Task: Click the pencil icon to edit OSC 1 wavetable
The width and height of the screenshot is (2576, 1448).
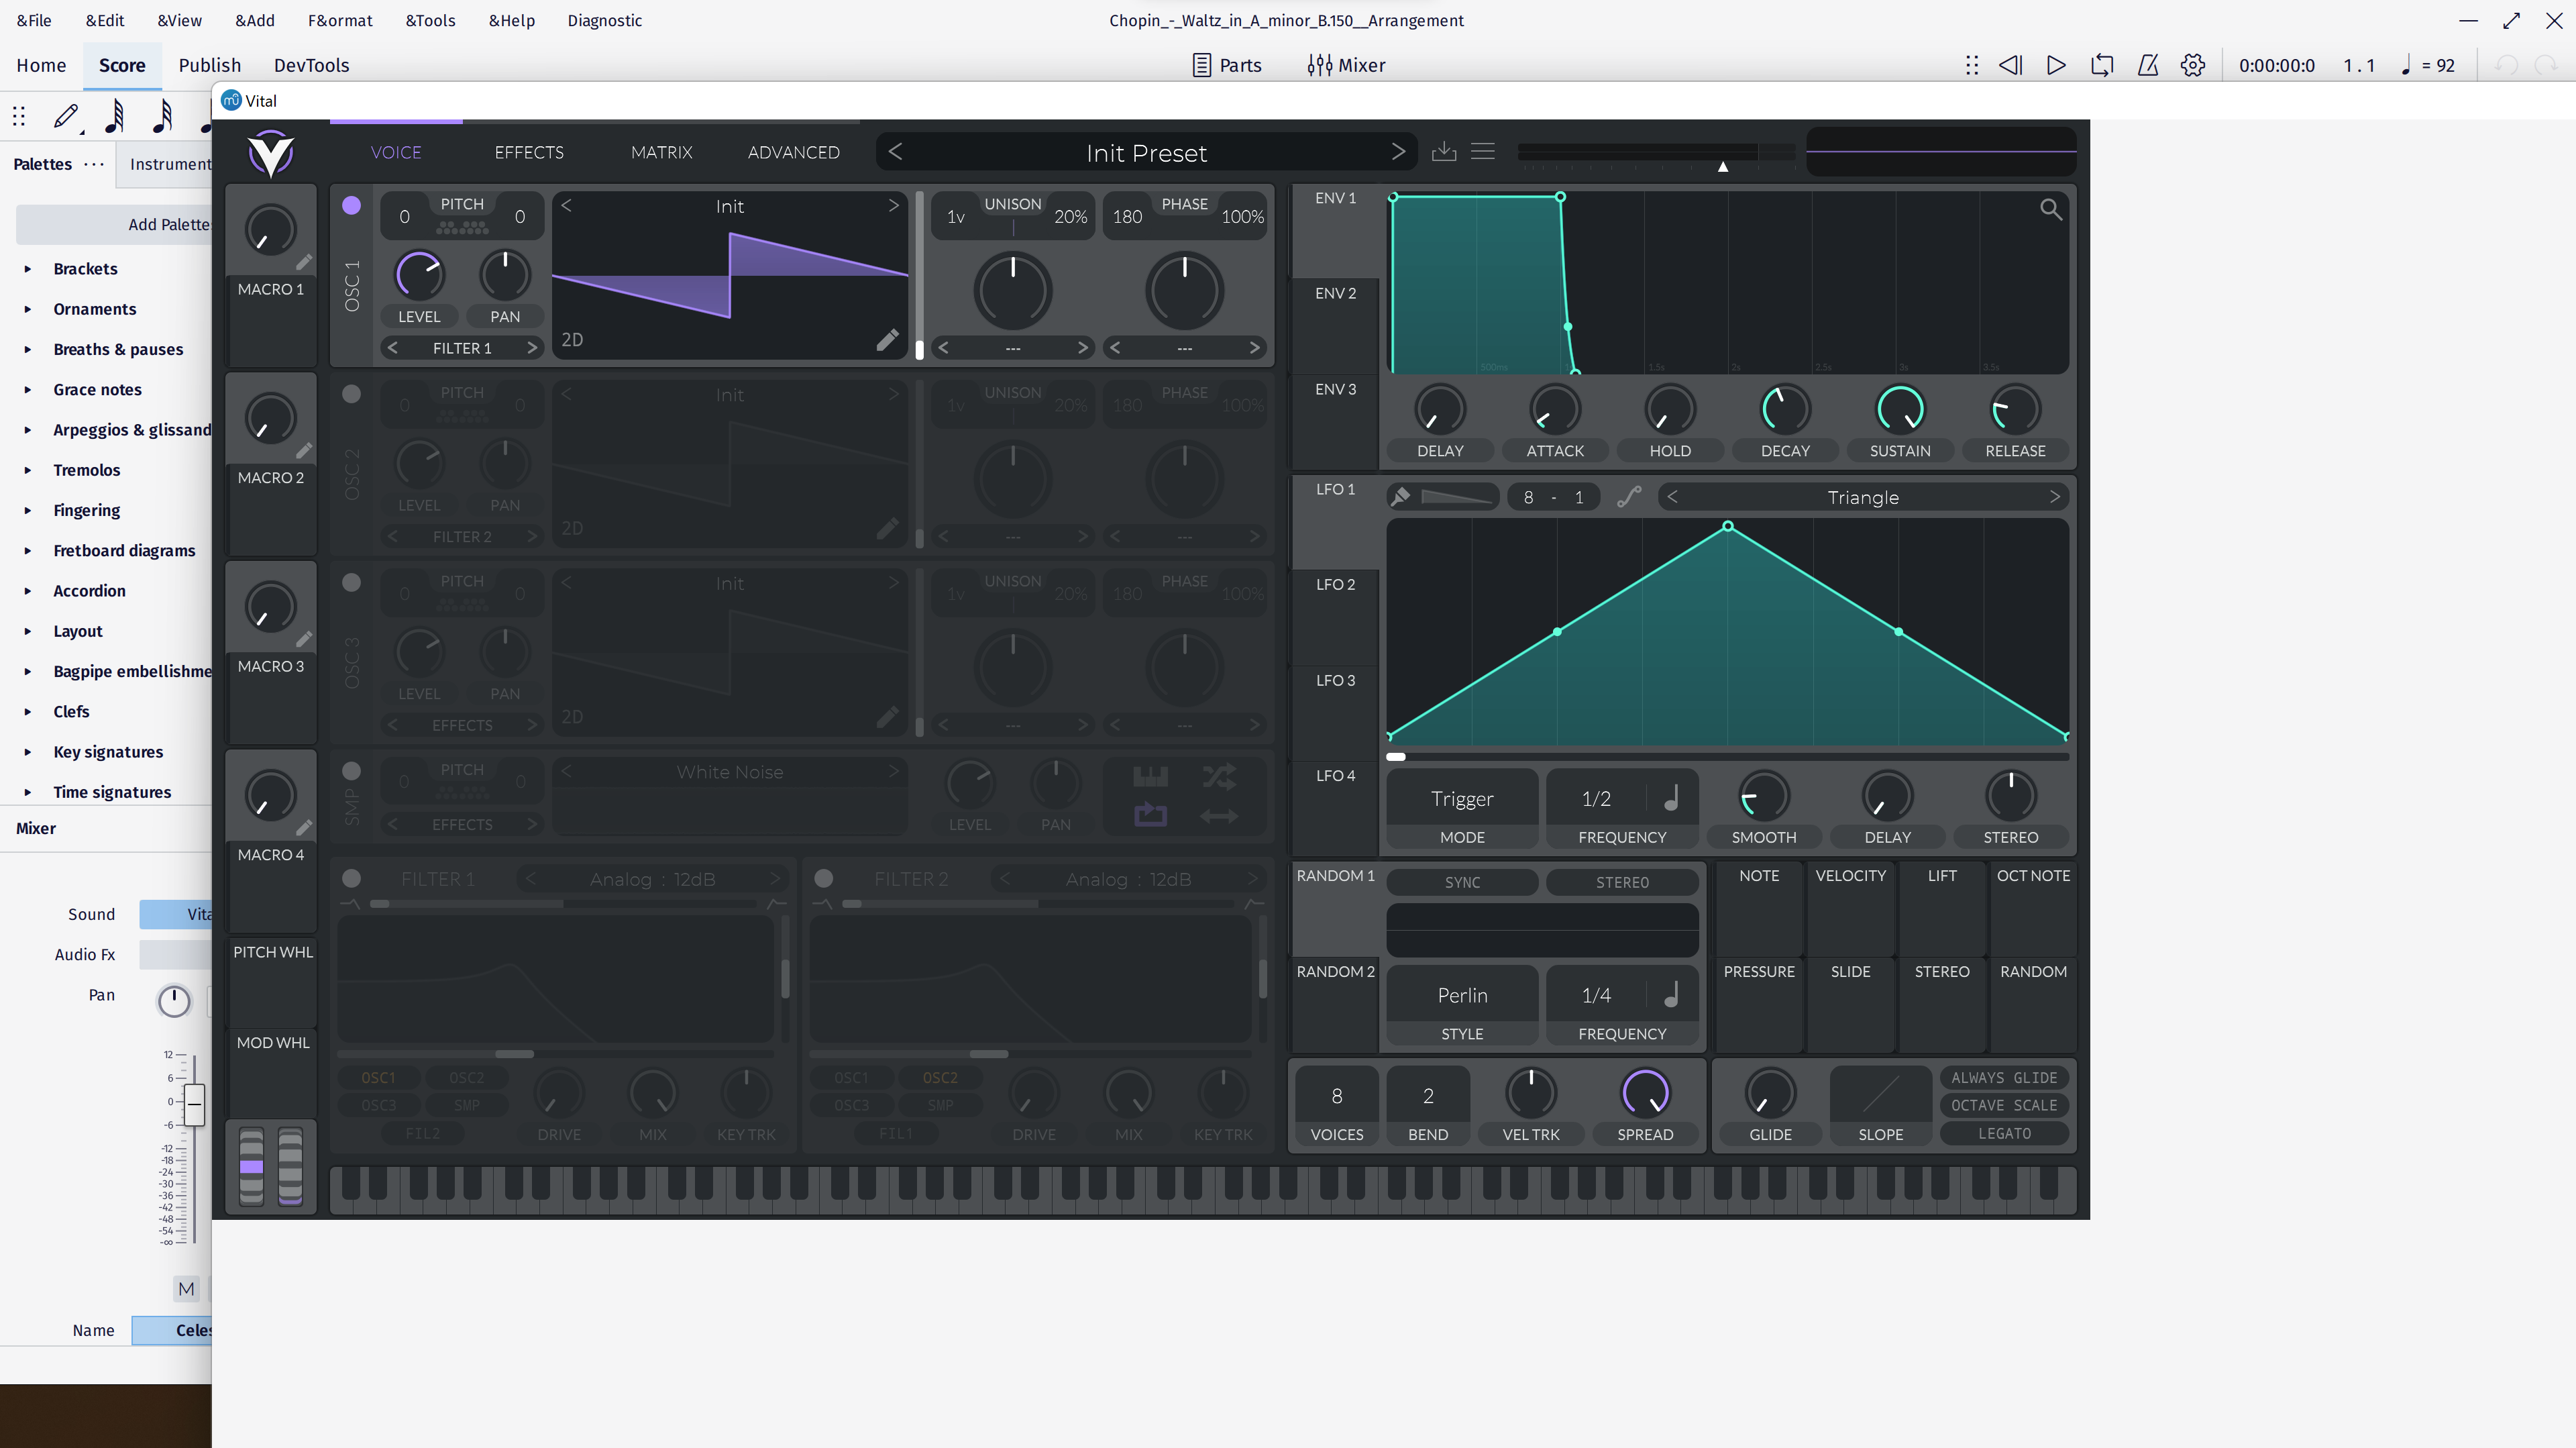Action: point(887,339)
